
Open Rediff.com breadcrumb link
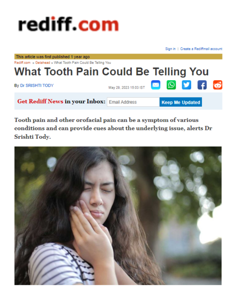coord(23,62)
